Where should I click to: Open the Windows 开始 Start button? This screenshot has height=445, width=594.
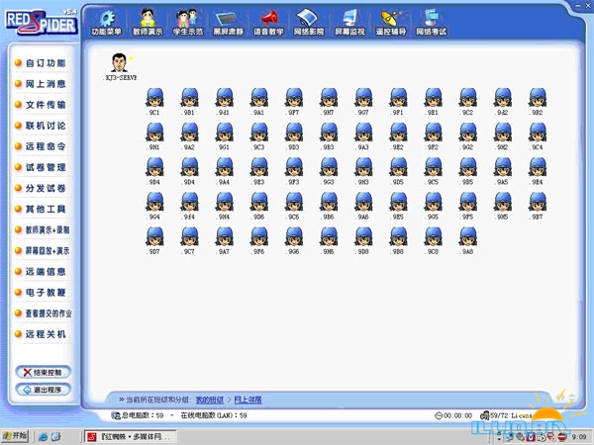[x=16, y=436]
